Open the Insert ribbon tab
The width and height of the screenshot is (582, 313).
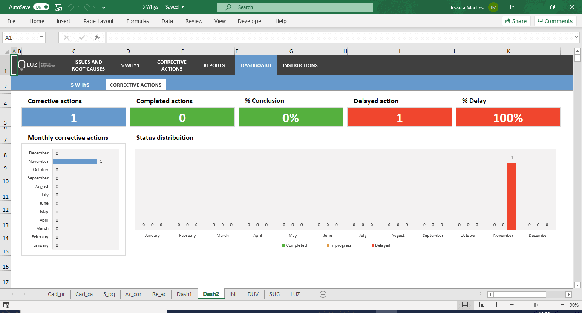point(63,21)
